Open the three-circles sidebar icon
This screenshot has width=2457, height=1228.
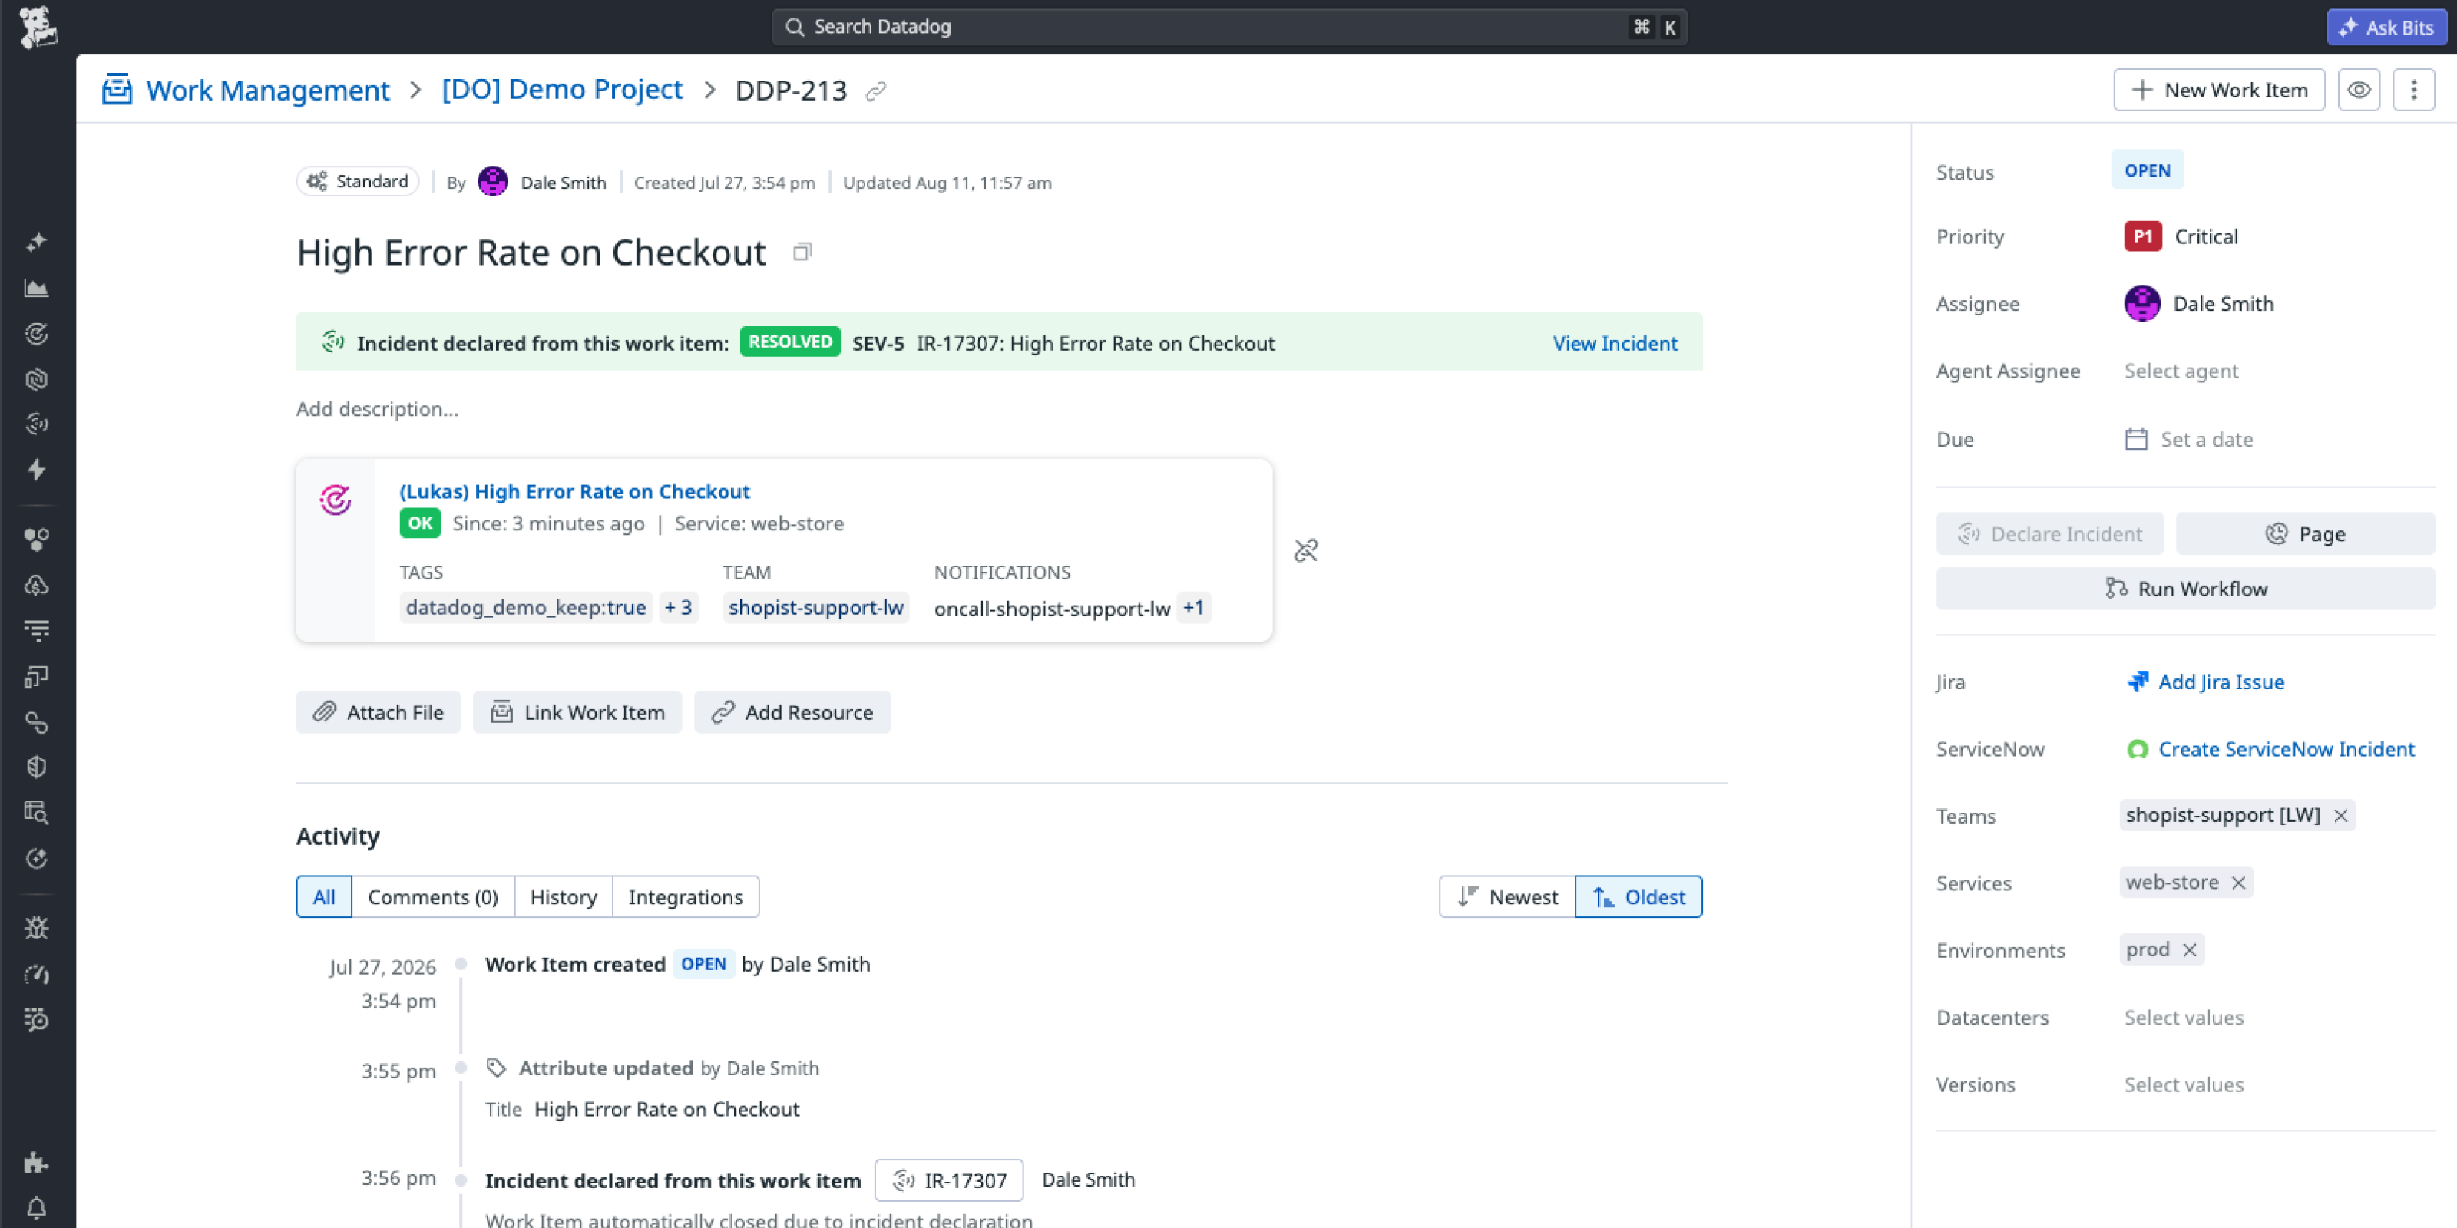[x=36, y=540]
